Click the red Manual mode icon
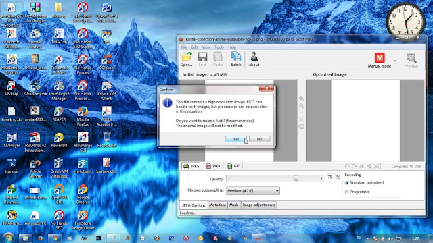The width and height of the screenshot is (433, 243). pyautogui.click(x=380, y=58)
